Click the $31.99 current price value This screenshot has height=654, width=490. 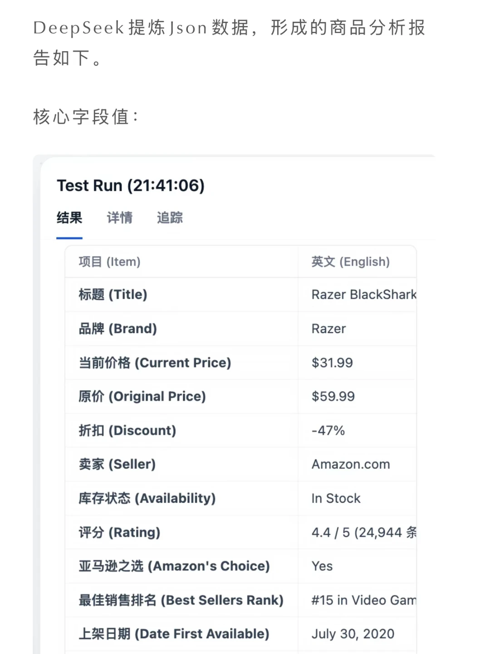tap(332, 363)
